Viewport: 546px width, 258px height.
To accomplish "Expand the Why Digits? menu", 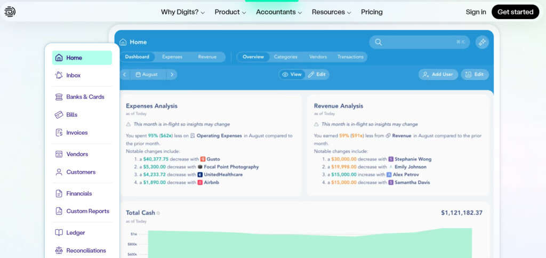I will click(x=183, y=12).
